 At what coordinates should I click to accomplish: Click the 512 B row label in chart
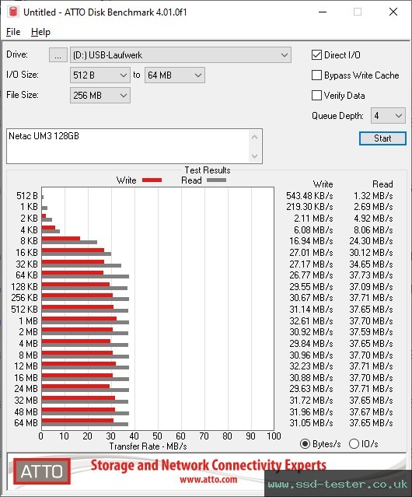click(x=27, y=196)
